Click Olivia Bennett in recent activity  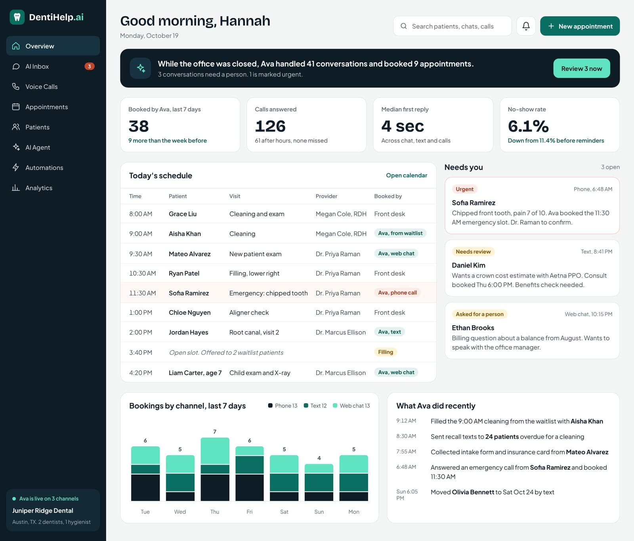point(473,492)
